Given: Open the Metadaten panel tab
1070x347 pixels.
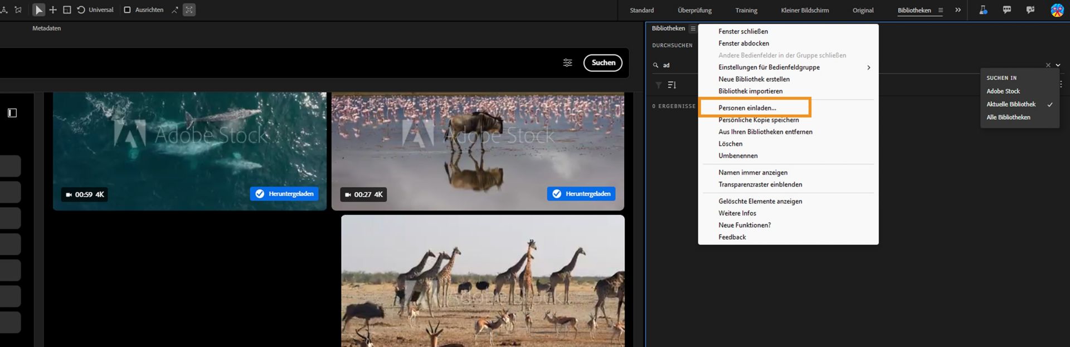Looking at the screenshot, I should pyautogui.click(x=47, y=28).
